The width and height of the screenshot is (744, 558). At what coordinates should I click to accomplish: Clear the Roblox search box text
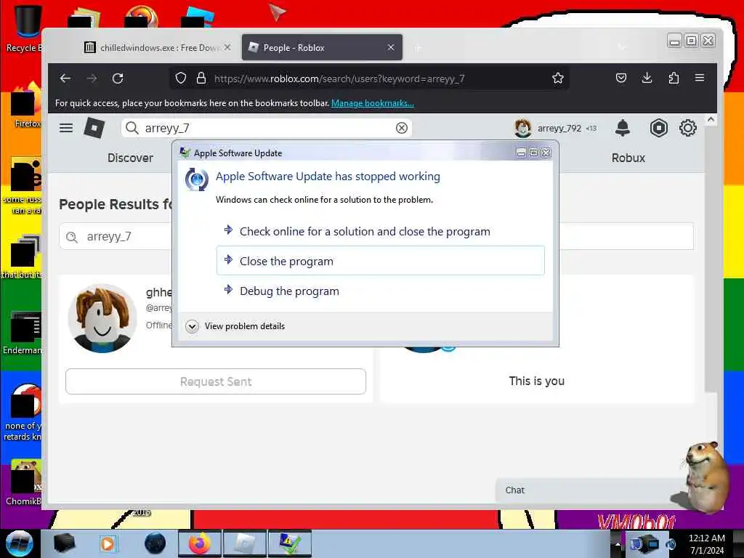pyautogui.click(x=401, y=128)
